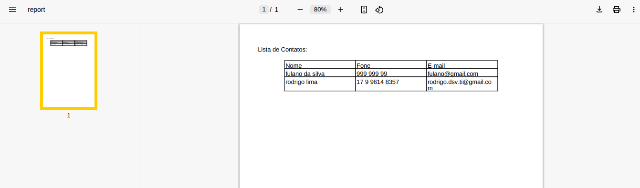The height and width of the screenshot is (188, 640).
Task: Click the 80% zoom level field
Action: [x=320, y=10]
